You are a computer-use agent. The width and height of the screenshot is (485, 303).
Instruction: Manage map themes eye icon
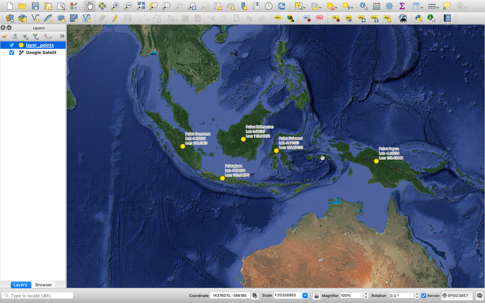[x=25, y=36]
